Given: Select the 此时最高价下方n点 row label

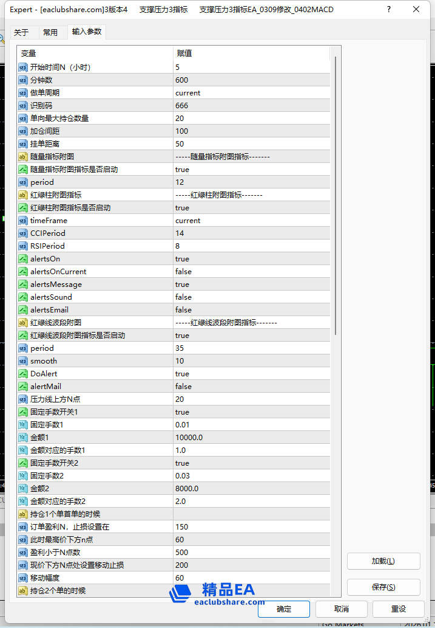Looking at the screenshot, I should [x=61, y=540].
